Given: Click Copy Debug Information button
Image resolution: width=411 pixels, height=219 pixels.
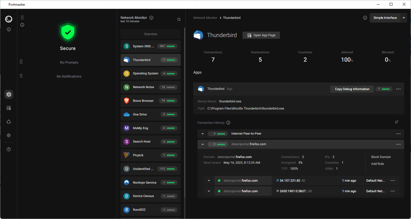Looking at the screenshot, I should pyautogui.click(x=352, y=89).
